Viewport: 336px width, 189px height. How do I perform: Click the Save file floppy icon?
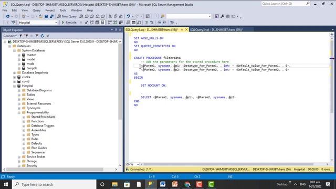(46, 16)
